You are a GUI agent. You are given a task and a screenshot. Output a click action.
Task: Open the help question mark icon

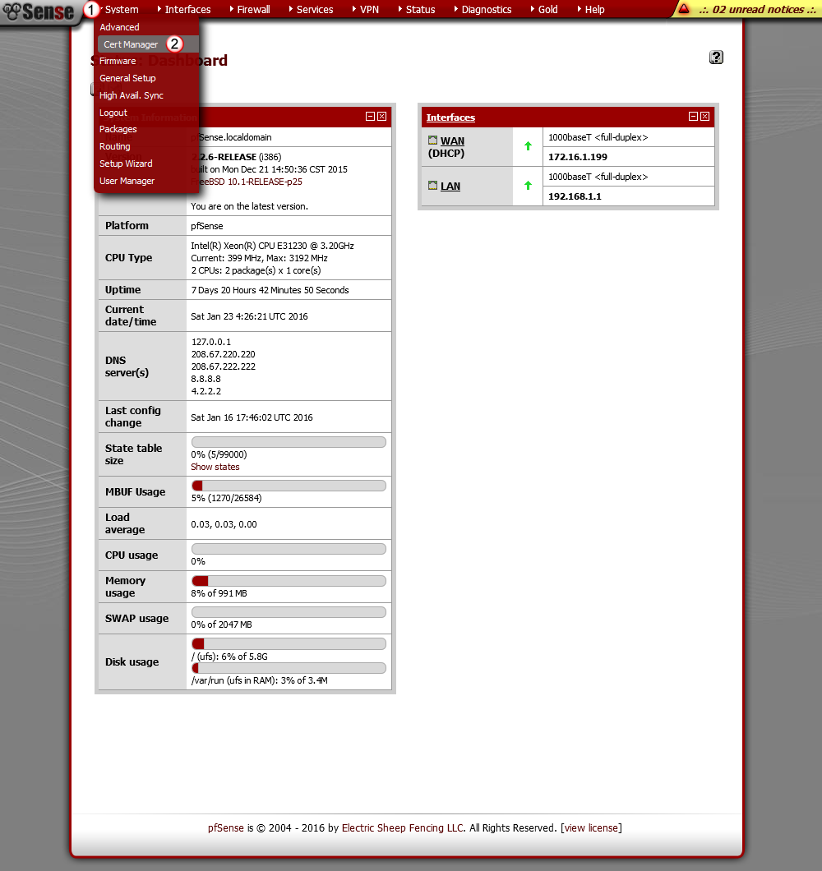pos(716,58)
